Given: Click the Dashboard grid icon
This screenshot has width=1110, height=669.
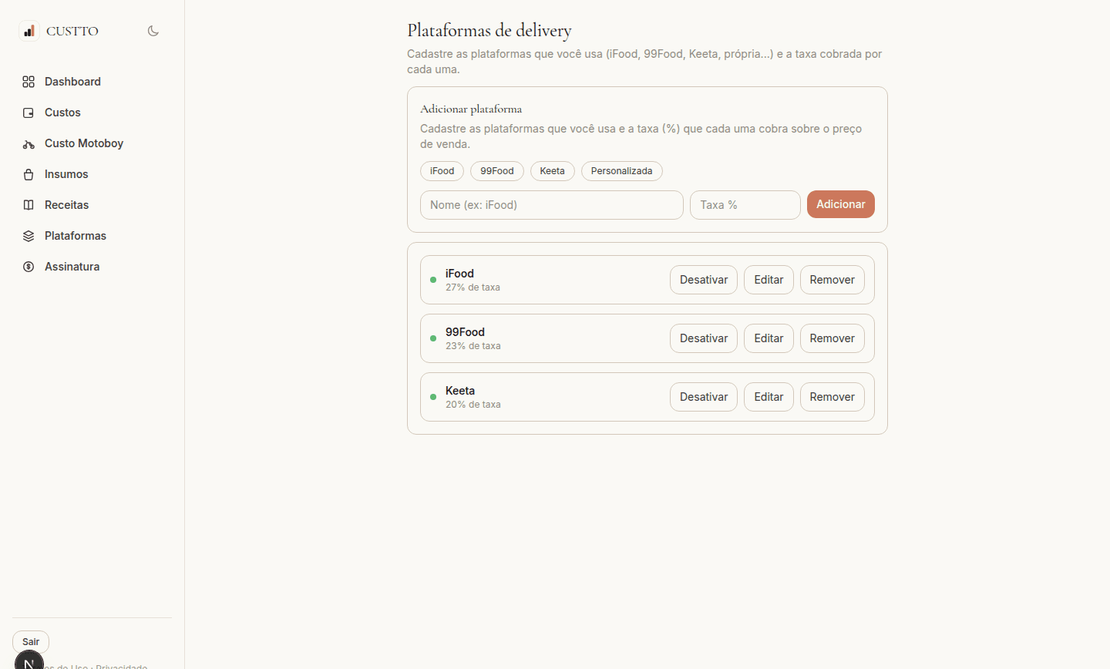Looking at the screenshot, I should tap(29, 82).
